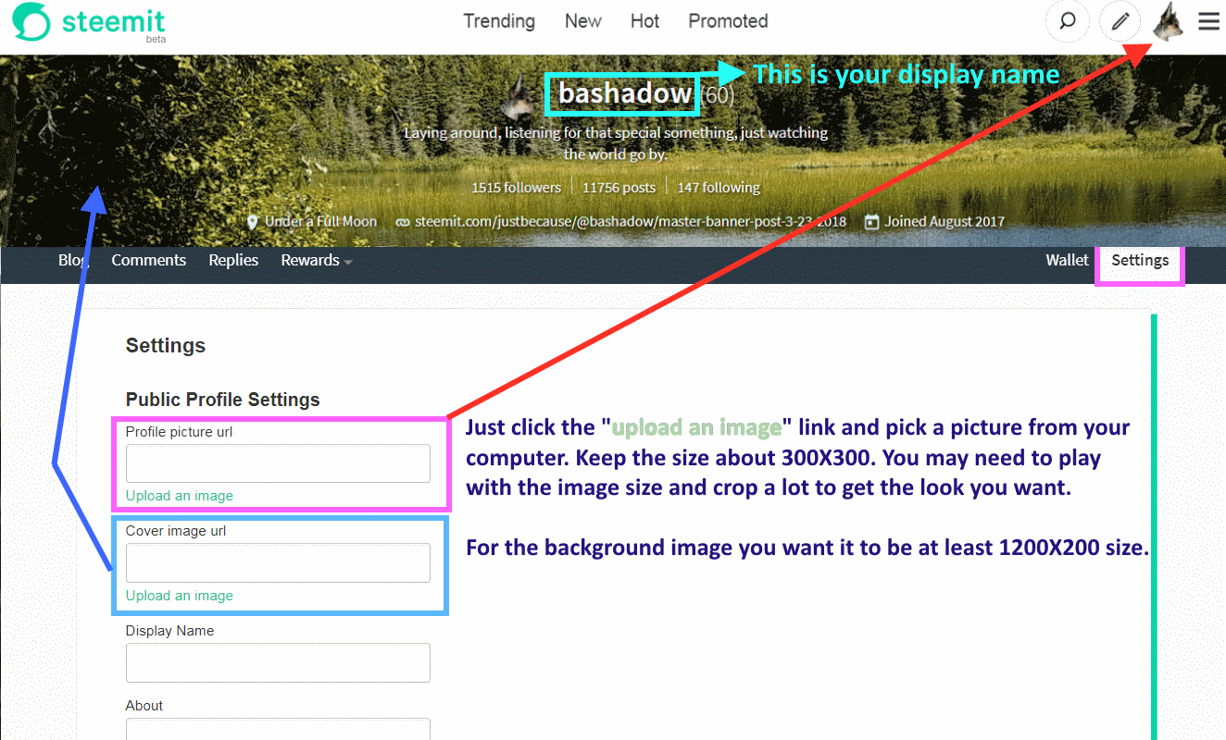Viewport: 1226px width, 740px height.
Task: Click the Public Profile Settings heading
Action: [x=223, y=400]
